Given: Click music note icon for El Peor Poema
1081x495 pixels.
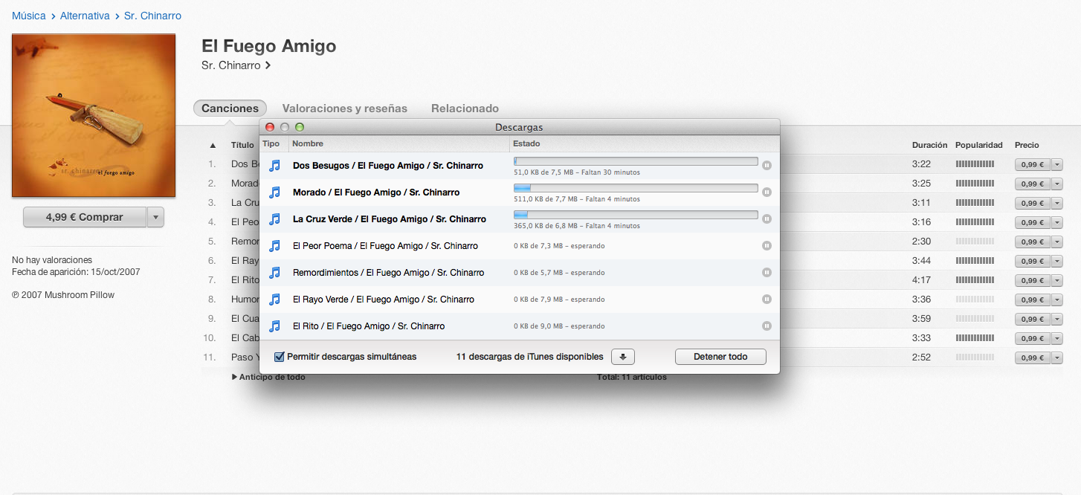Looking at the screenshot, I should (274, 246).
